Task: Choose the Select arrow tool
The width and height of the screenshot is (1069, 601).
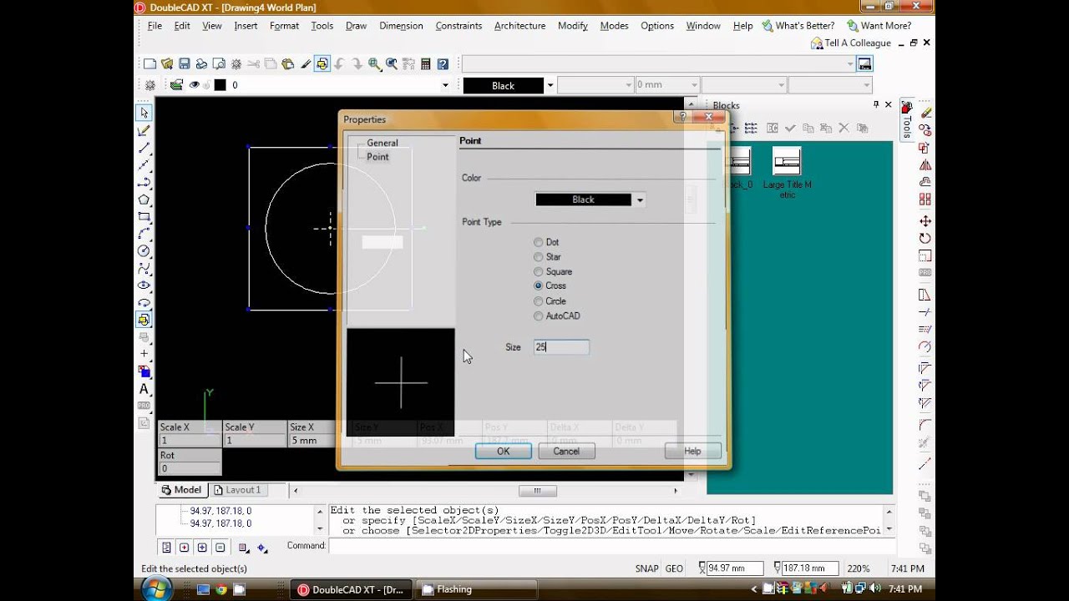Action: 144,113
